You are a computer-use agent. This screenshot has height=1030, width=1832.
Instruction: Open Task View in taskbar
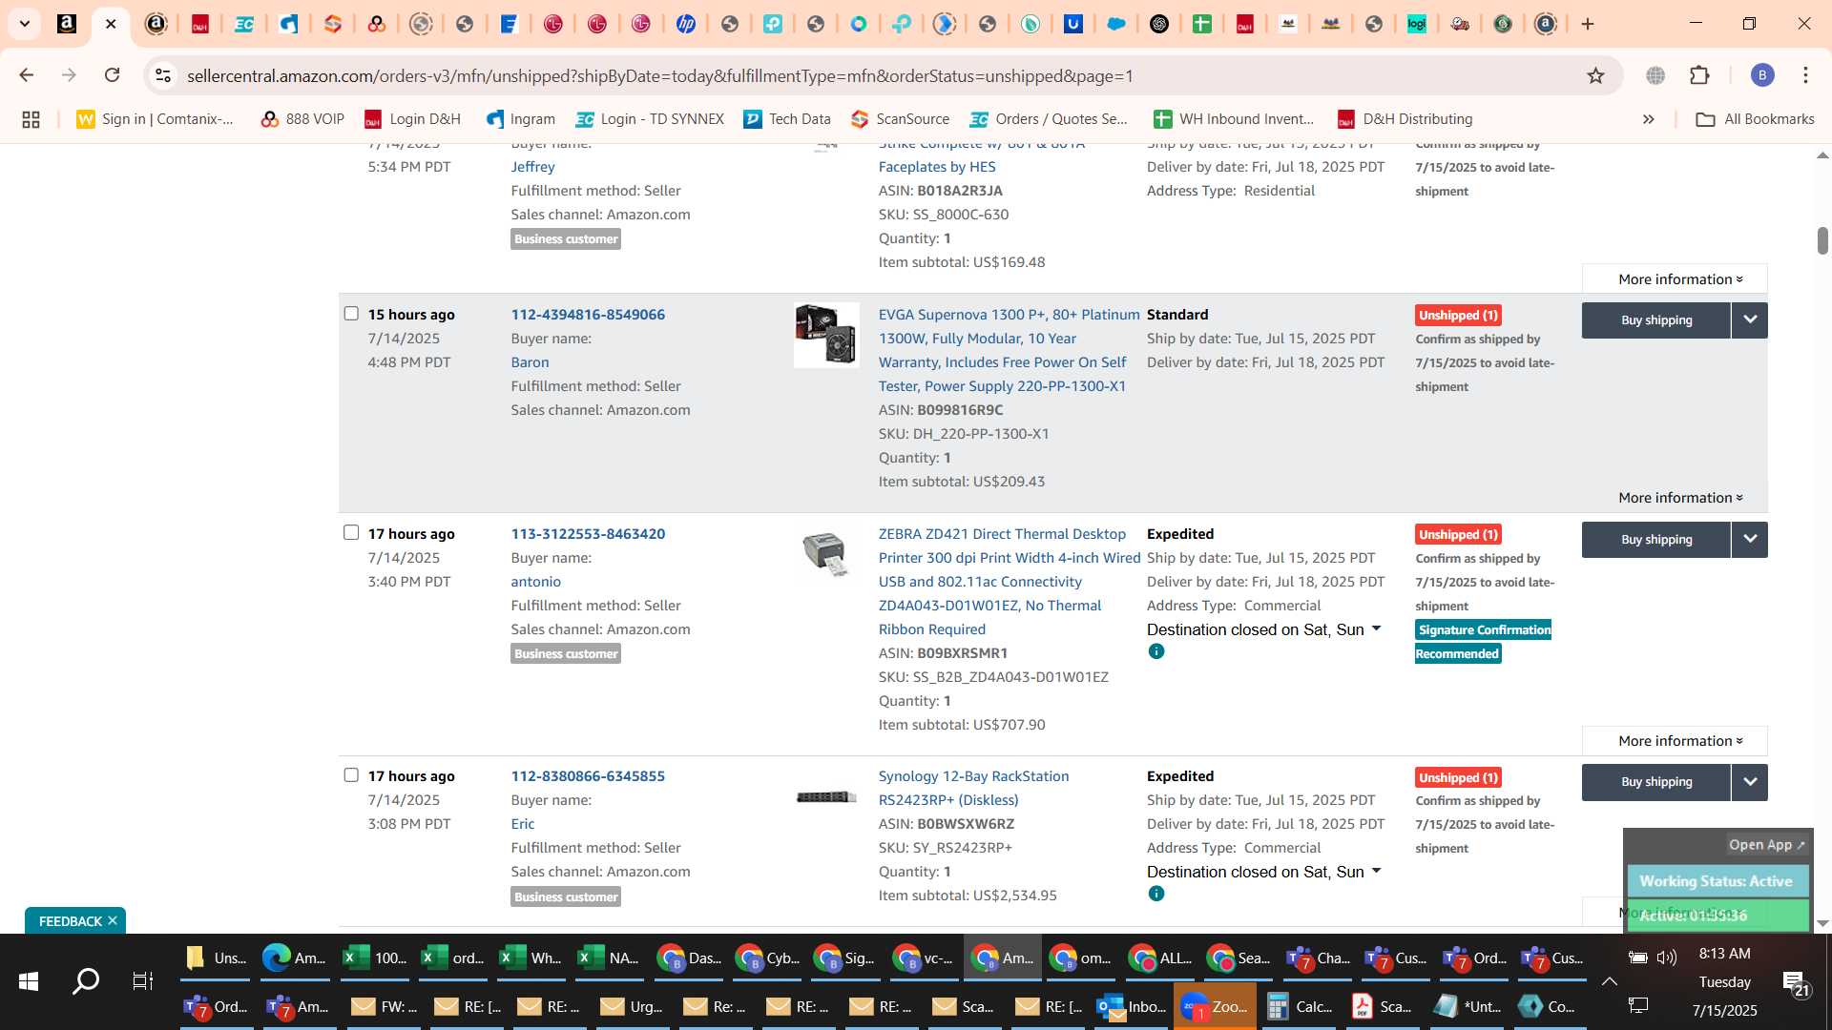tap(143, 981)
